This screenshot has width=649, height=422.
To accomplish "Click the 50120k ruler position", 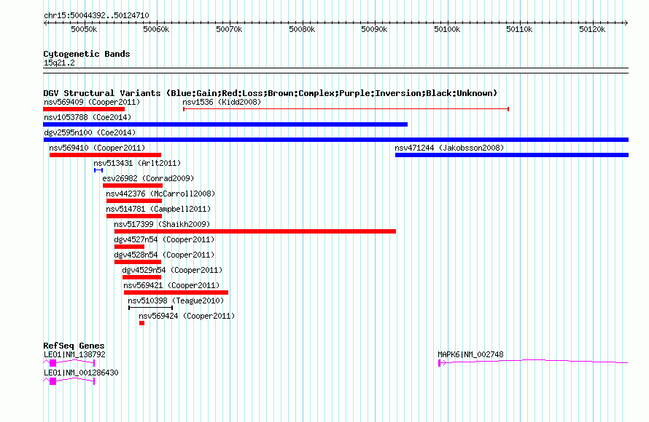I will click(x=592, y=29).
